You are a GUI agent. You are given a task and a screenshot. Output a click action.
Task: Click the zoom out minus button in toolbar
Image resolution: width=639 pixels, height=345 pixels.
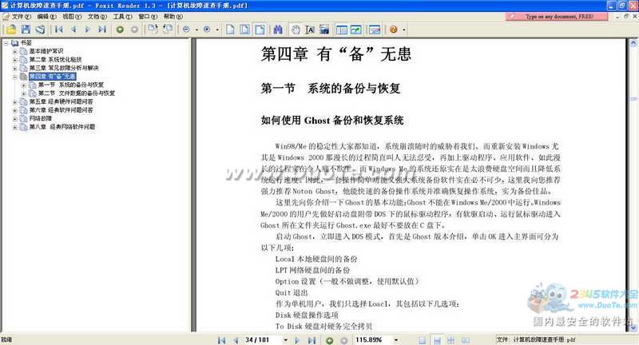coord(186,30)
